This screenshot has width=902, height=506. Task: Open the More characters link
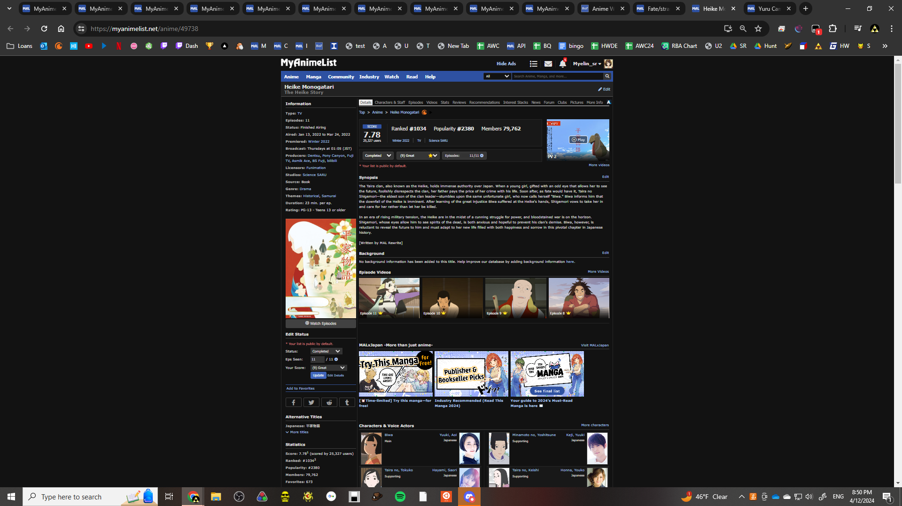click(x=595, y=425)
